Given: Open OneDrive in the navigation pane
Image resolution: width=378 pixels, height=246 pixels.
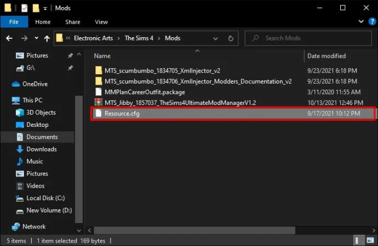Looking at the screenshot, I should 35,84.
